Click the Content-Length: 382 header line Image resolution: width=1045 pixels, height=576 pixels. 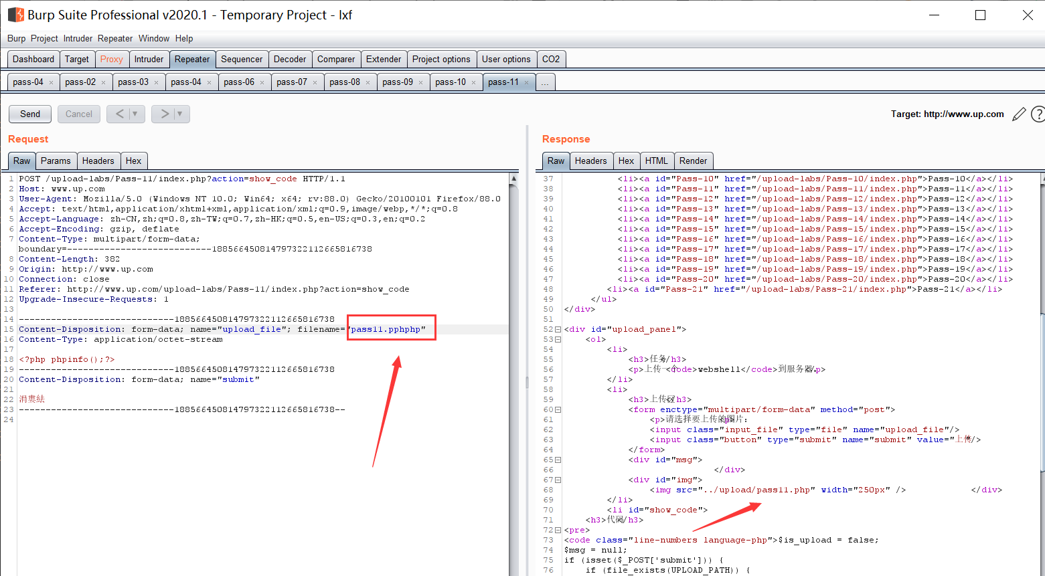[70, 259]
